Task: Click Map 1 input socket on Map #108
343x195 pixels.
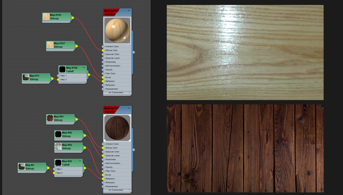Action: tap(58, 76)
